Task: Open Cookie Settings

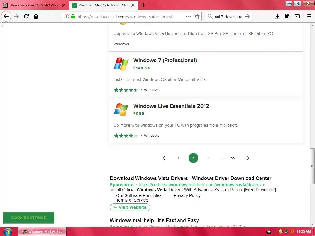Action: (29, 218)
